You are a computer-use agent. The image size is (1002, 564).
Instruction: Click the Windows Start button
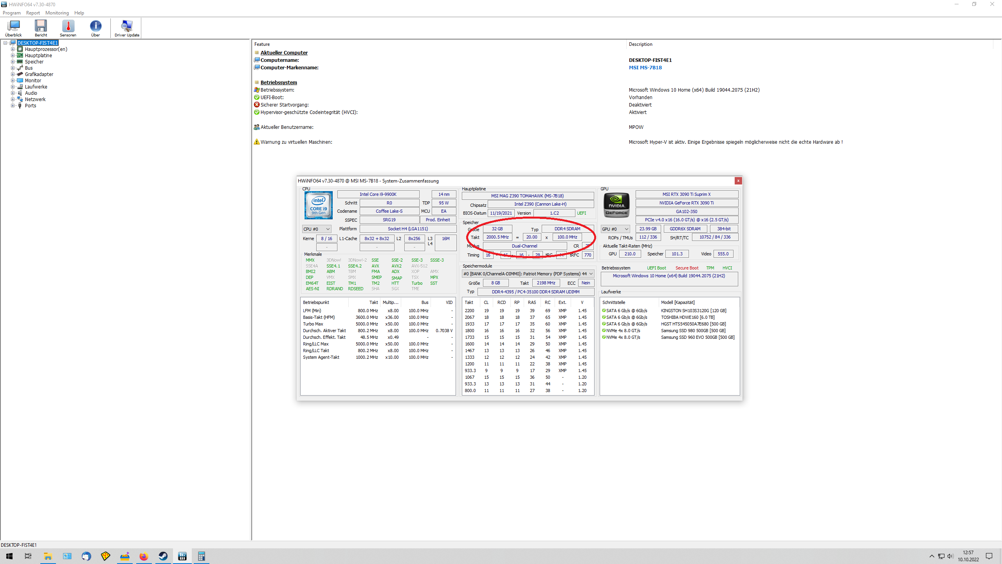[9, 556]
